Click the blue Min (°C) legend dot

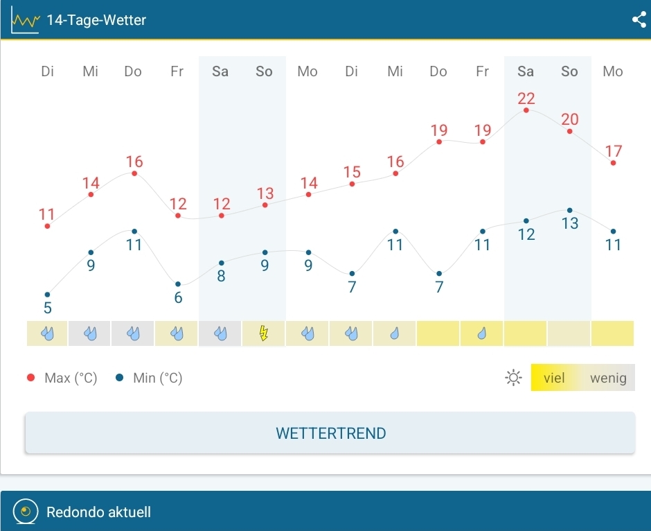click(120, 378)
